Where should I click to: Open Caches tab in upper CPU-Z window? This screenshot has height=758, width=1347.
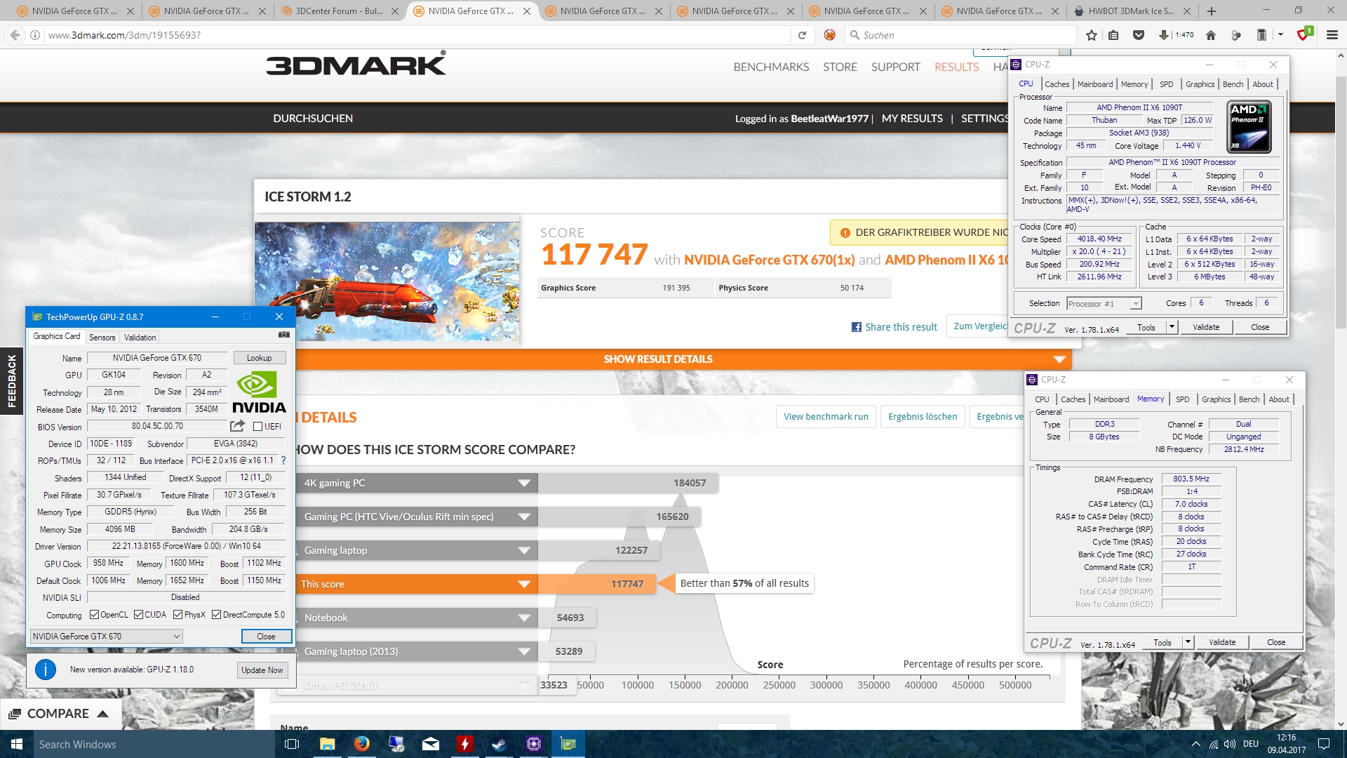(1057, 84)
